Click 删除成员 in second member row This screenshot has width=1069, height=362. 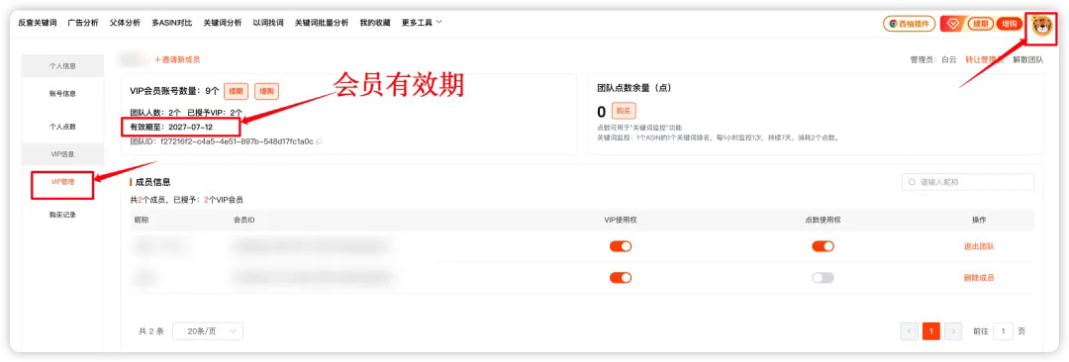(978, 278)
